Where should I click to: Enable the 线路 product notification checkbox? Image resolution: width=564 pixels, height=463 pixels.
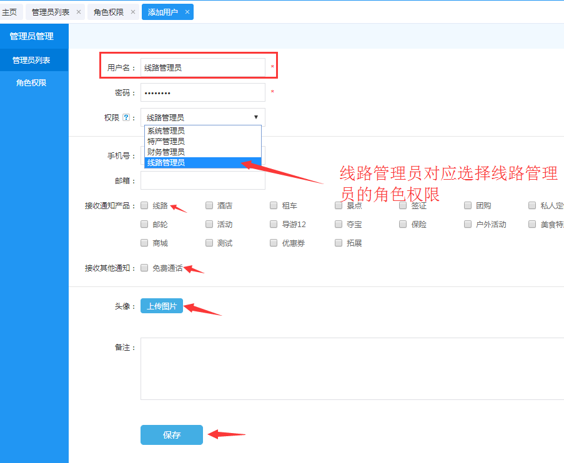tap(144, 205)
